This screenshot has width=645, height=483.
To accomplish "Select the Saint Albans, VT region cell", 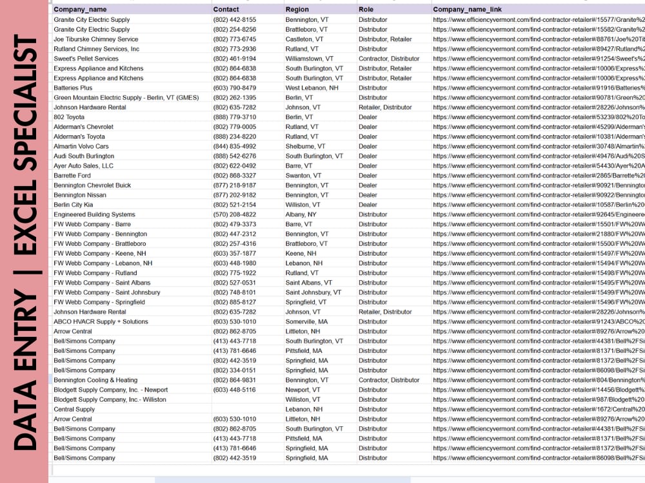I will [x=321, y=283].
